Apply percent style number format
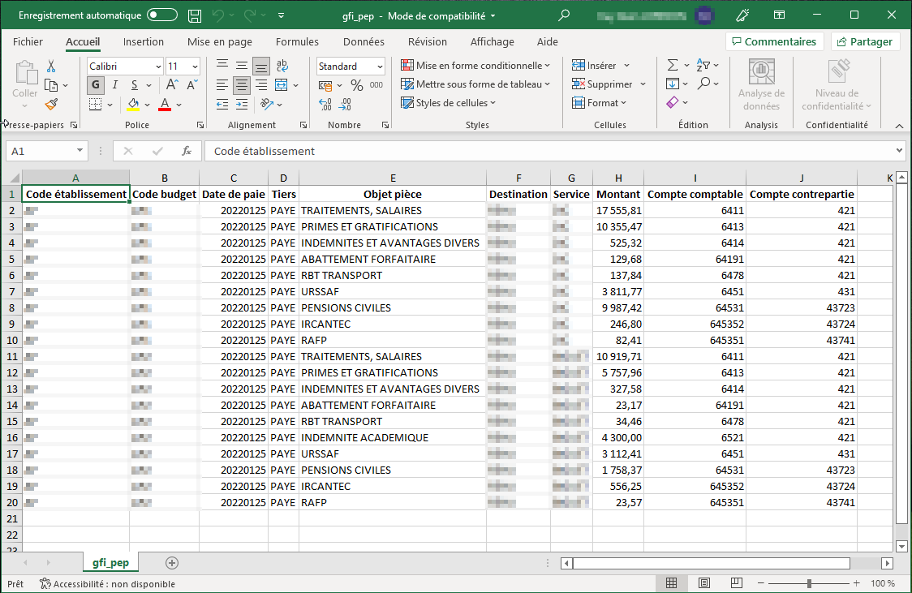Viewport: 912px width, 593px height. pos(356,85)
